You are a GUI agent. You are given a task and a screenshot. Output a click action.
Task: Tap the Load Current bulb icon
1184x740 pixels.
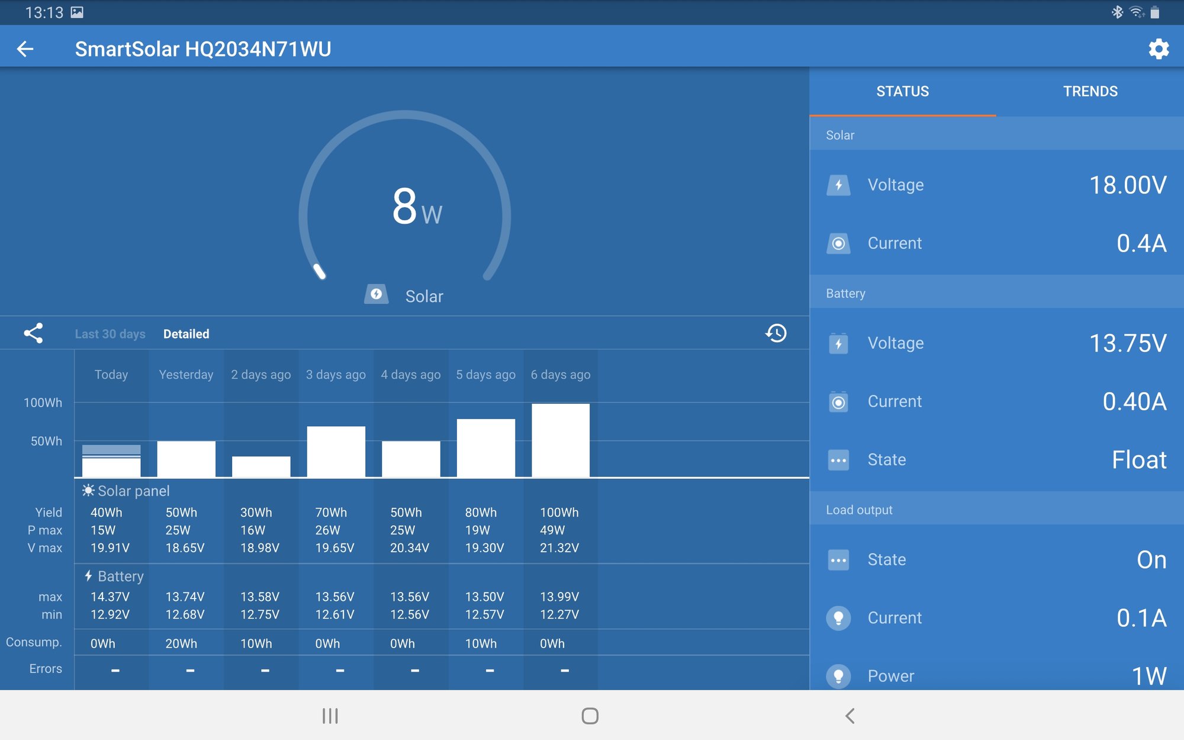tap(838, 618)
